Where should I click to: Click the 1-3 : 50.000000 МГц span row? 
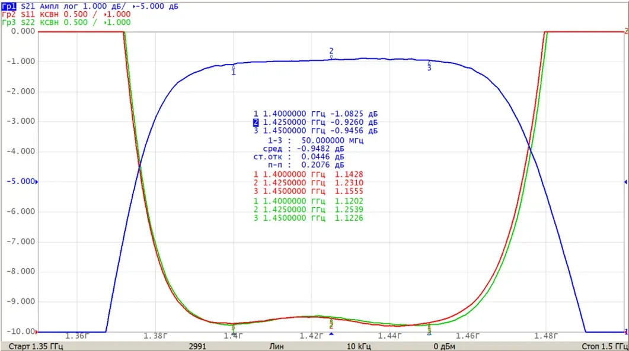click(316, 141)
